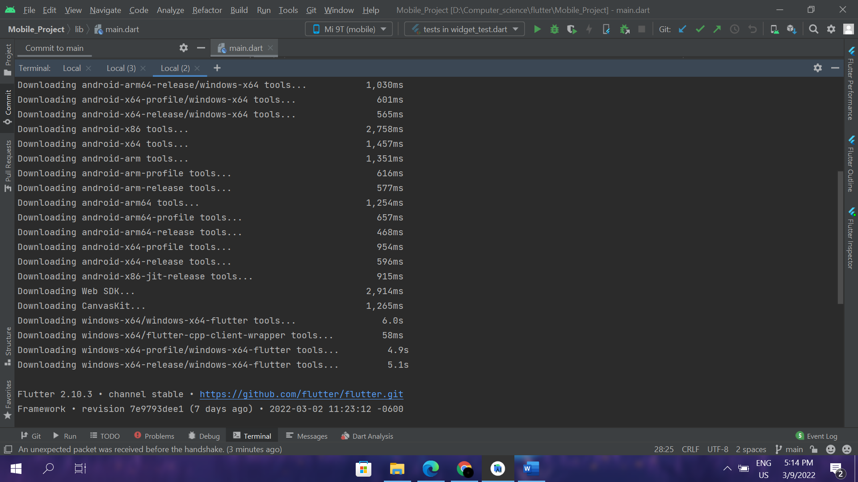Image resolution: width=858 pixels, height=482 pixels.
Task: Toggle the Flutter Outline side panel
Action: [x=851, y=164]
